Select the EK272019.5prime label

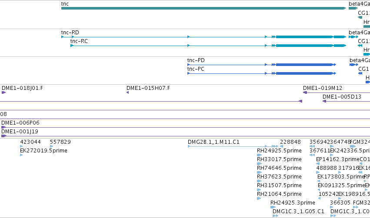(43, 151)
